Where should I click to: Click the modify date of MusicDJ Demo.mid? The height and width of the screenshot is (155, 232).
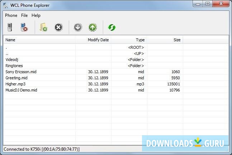coord(98,90)
